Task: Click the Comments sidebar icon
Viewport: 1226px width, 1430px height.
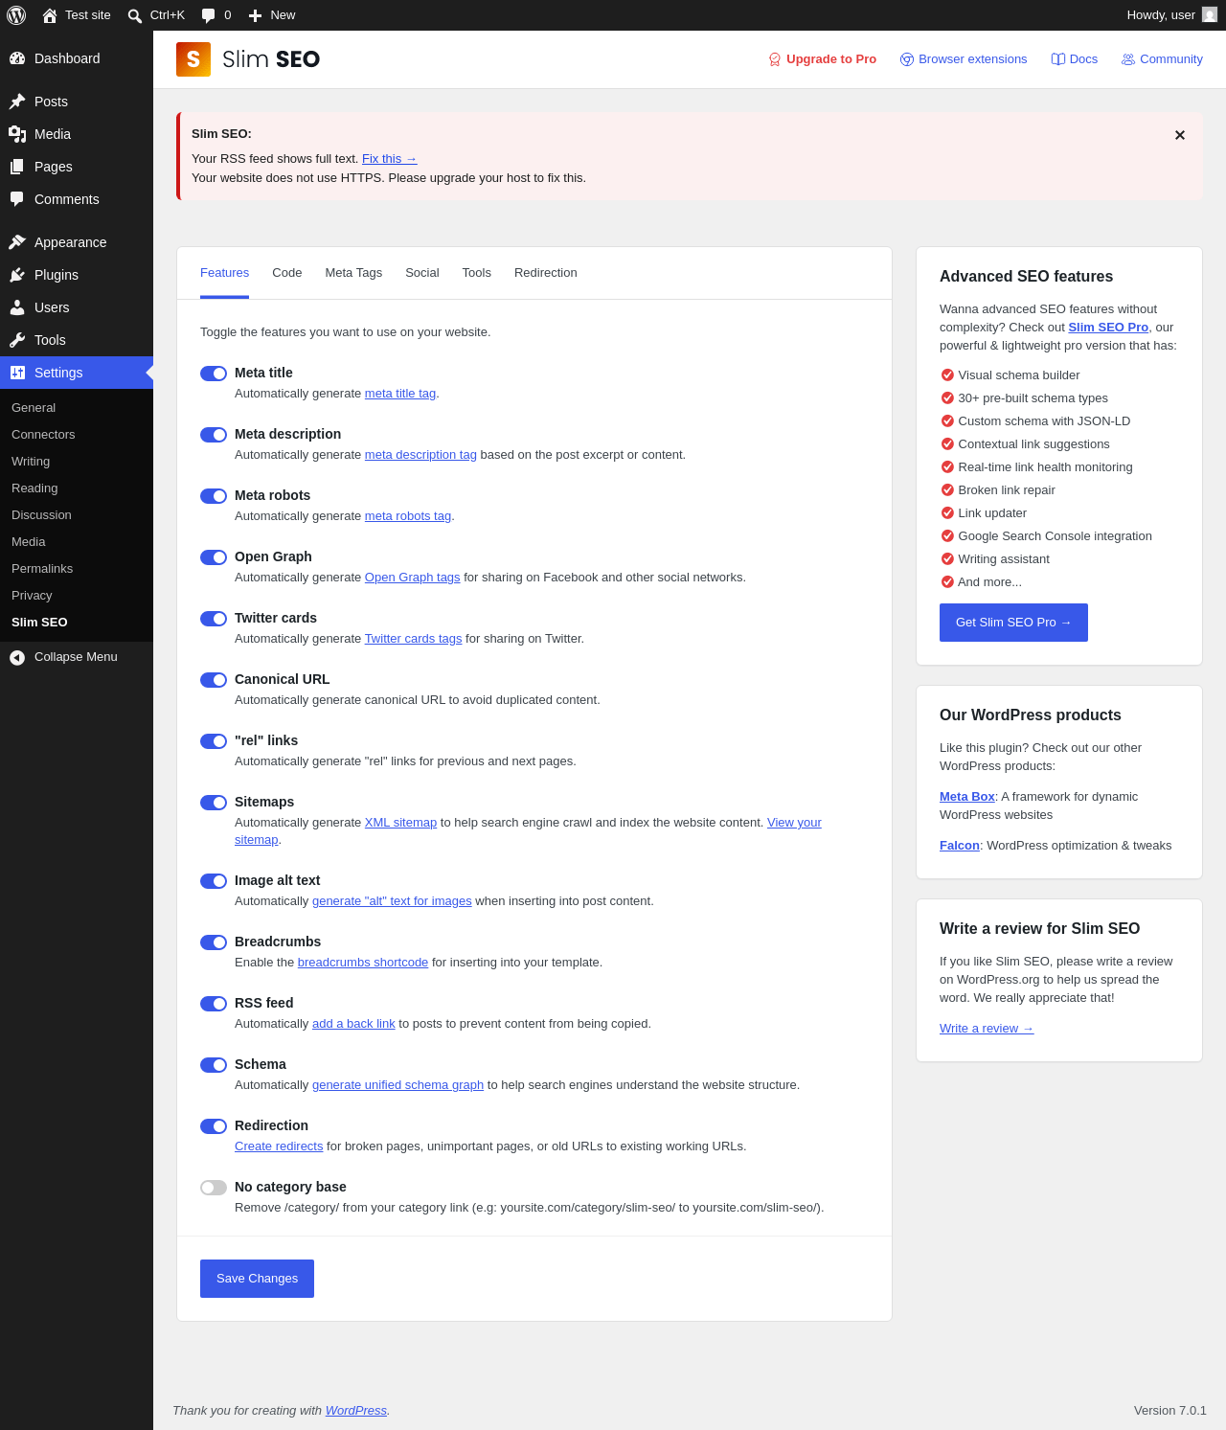Action: pos(17,199)
